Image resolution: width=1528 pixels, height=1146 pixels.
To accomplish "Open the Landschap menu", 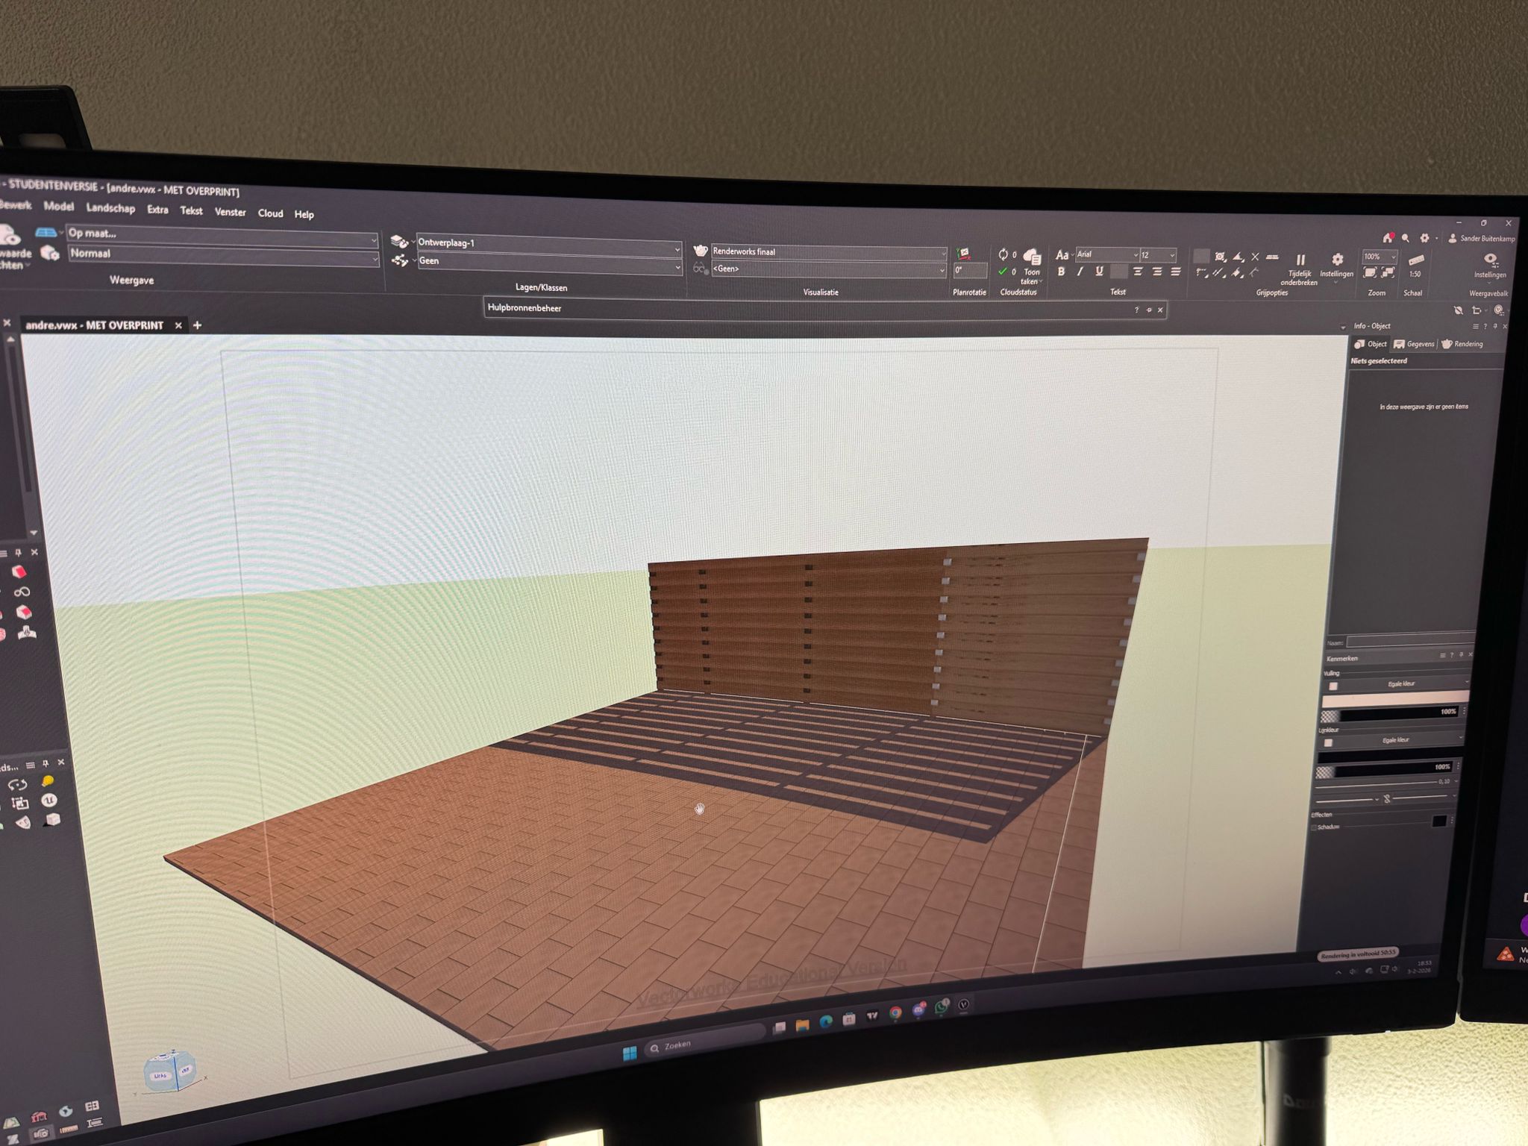I will tap(110, 207).
